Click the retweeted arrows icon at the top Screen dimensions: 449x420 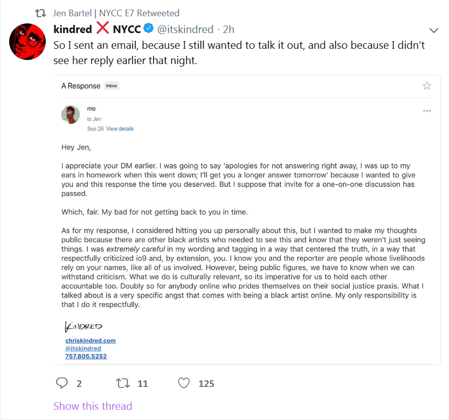click(x=40, y=13)
